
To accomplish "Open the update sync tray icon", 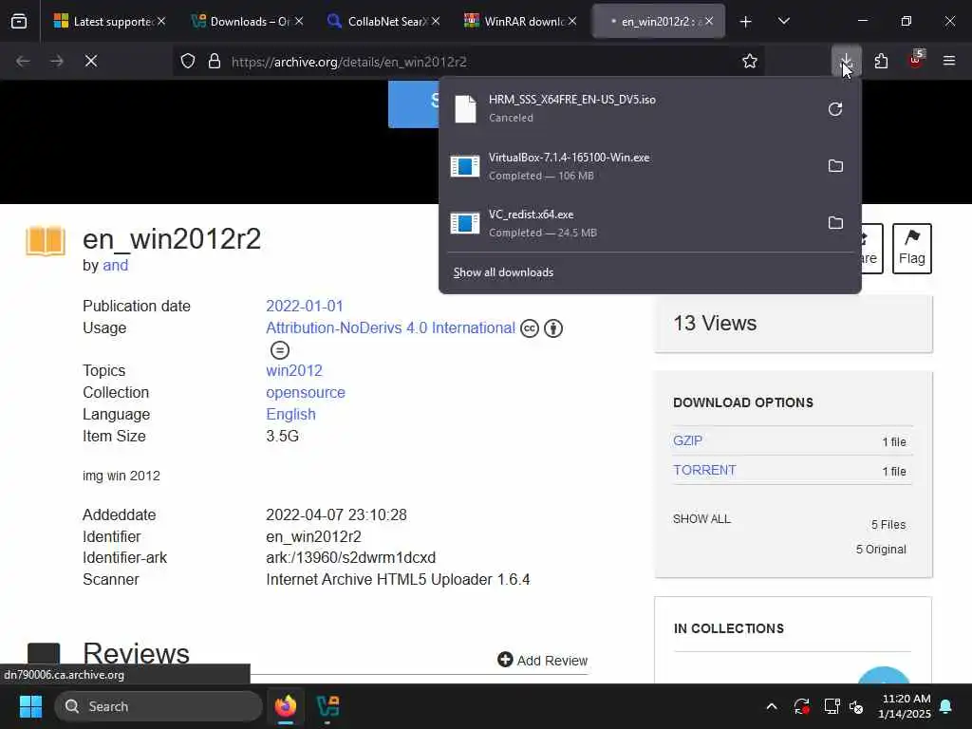I will (x=801, y=706).
